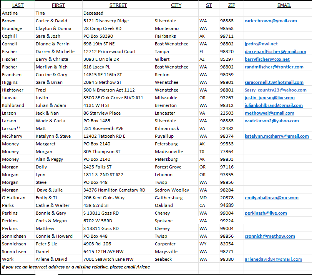Select the Tampa city cell
Viewport: 312px width, 275px height.
(176, 52)
